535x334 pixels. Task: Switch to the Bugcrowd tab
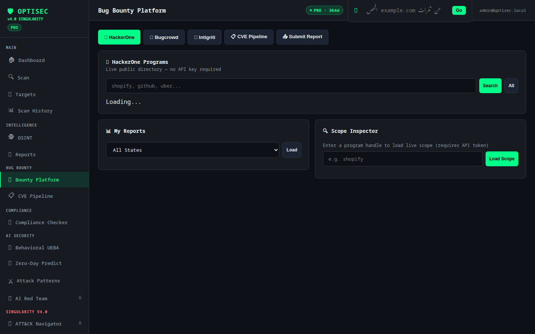pos(164,37)
